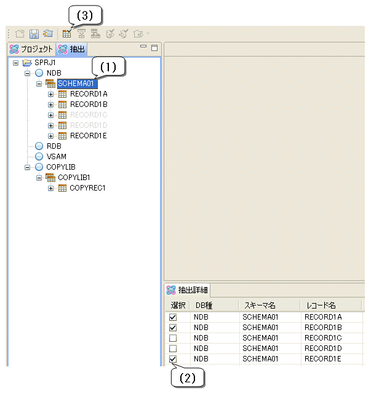Screen dimensions: 371x394
Task: Collapse the SCHEMA01 schema node
Action: (x=39, y=84)
